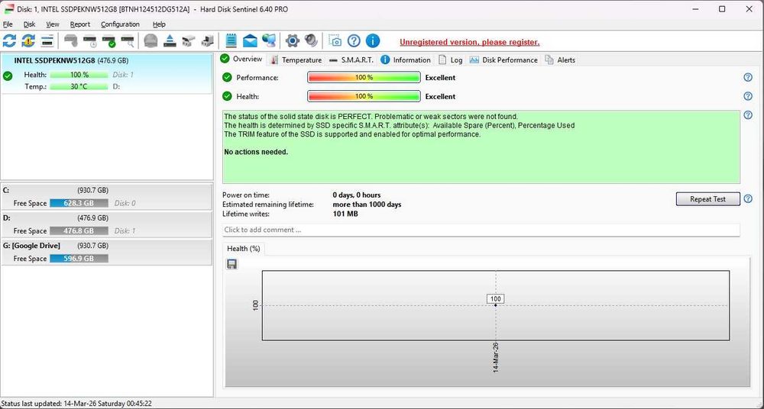Switch to the Overview tab
Image resolution: width=764 pixels, height=409 pixels.
click(241, 59)
